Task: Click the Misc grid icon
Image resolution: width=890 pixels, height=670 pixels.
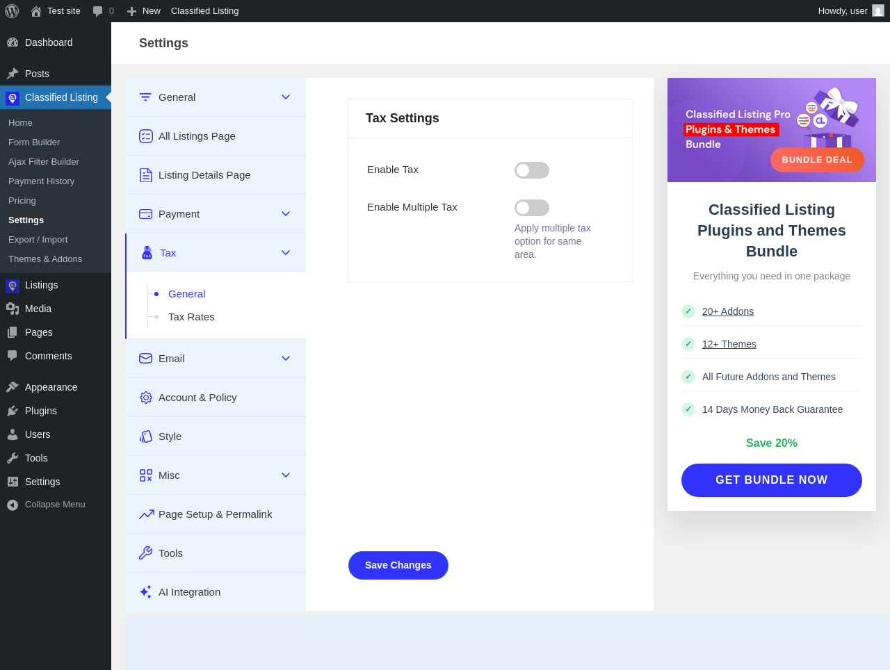Action: 146,475
